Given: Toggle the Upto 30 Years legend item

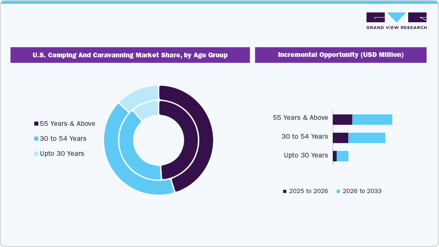Looking at the screenshot, I should [x=62, y=153].
